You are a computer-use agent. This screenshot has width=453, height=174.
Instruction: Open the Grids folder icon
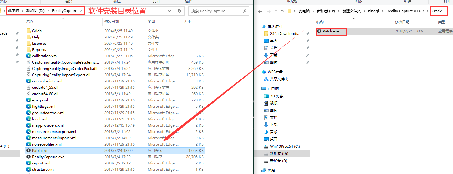(x=29, y=31)
